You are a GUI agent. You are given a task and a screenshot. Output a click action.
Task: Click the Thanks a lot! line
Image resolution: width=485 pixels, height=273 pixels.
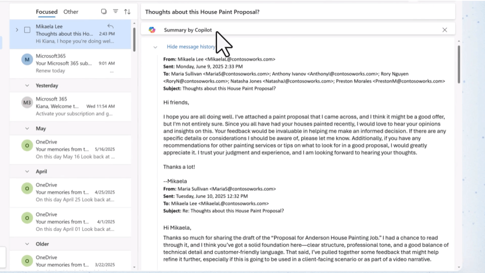click(179, 167)
